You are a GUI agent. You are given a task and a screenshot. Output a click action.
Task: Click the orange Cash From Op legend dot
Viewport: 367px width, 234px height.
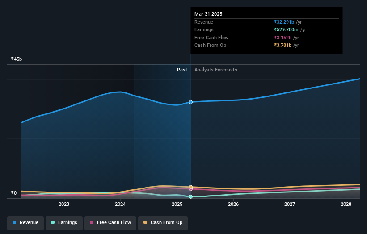pyautogui.click(x=145, y=222)
